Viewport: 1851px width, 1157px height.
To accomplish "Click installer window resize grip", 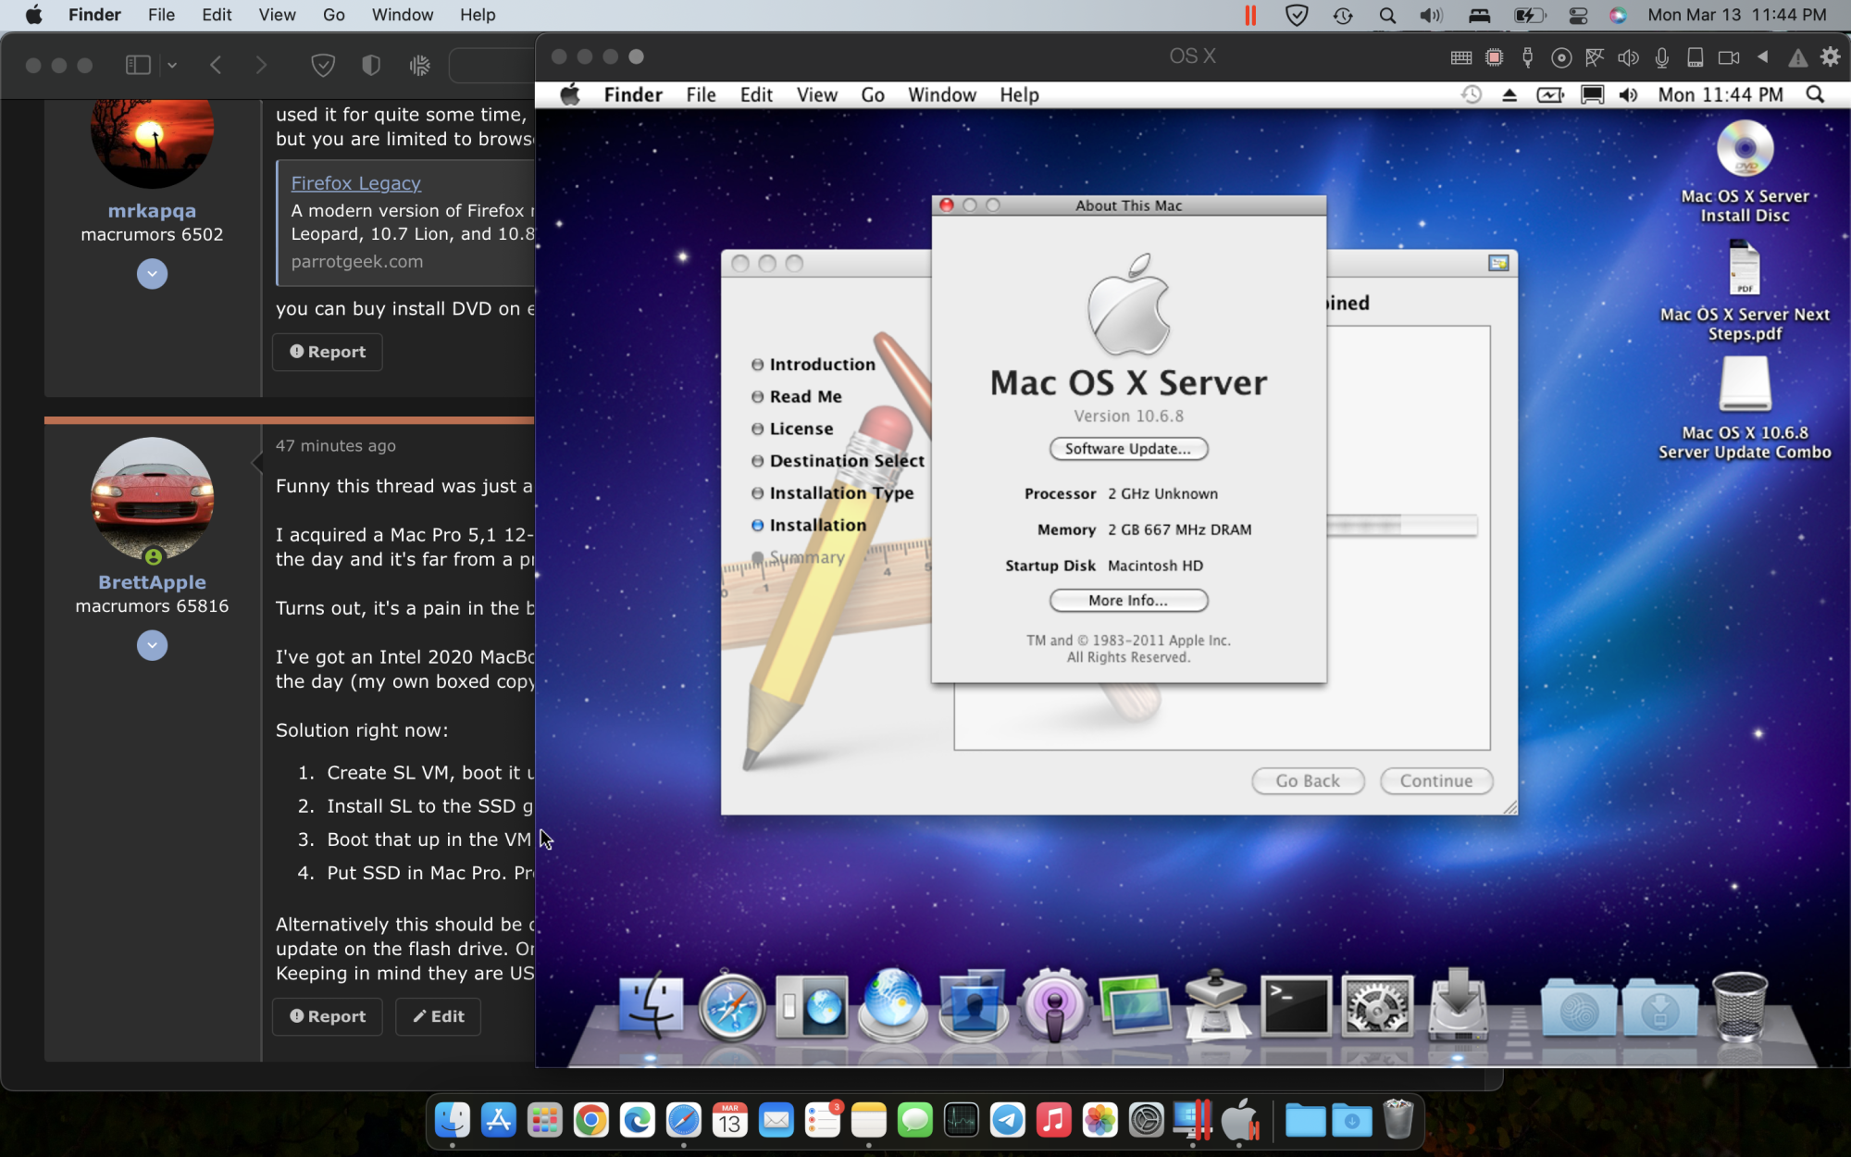I will coord(1509,807).
